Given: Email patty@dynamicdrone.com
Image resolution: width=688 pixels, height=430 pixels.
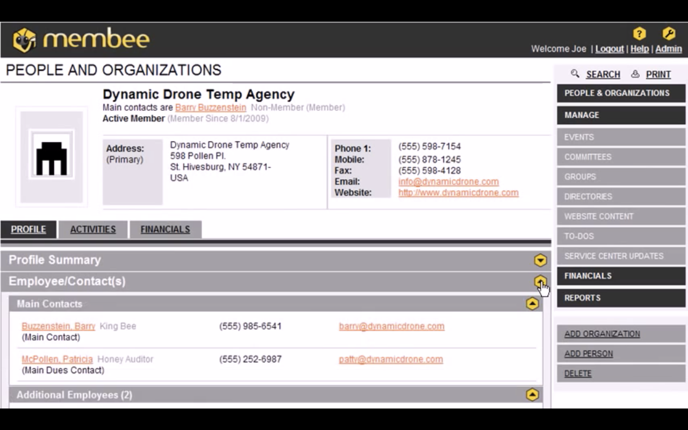Looking at the screenshot, I should coord(391,359).
